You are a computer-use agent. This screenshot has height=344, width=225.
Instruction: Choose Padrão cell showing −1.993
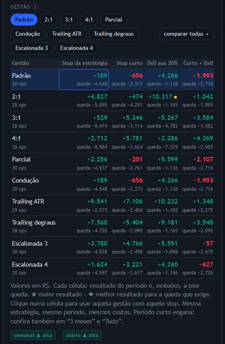[197, 80]
